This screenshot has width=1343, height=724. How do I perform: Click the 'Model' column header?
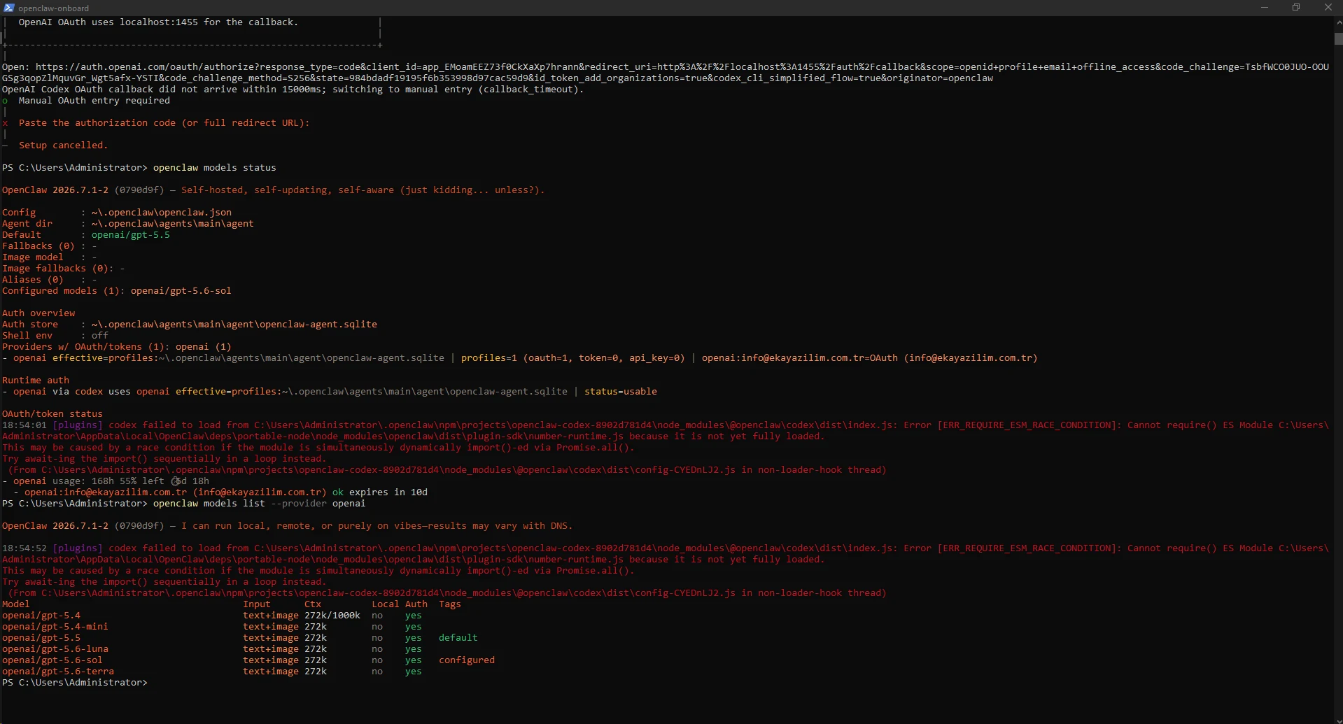tap(16, 604)
